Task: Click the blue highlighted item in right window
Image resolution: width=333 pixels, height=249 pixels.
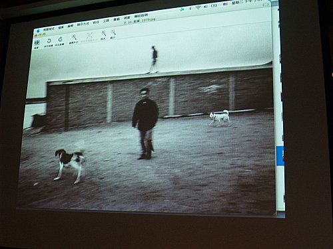Action: coord(280,156)
